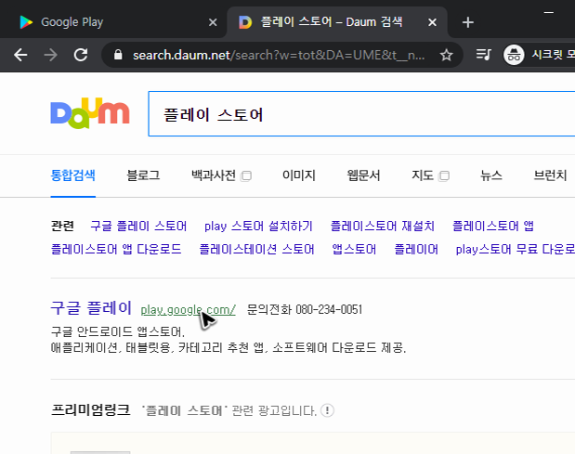
Task: Click the 구글 안드로이드 앱스토어 description text
Action: pyautogui.click(x=118, y=332)
